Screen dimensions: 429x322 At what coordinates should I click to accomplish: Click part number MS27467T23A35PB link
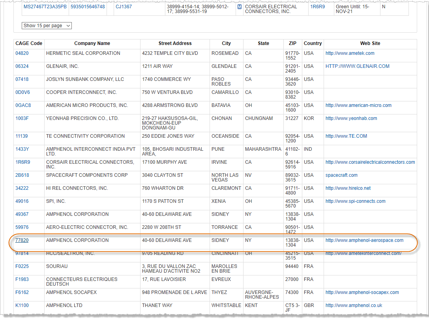click(x=45, y=7)
